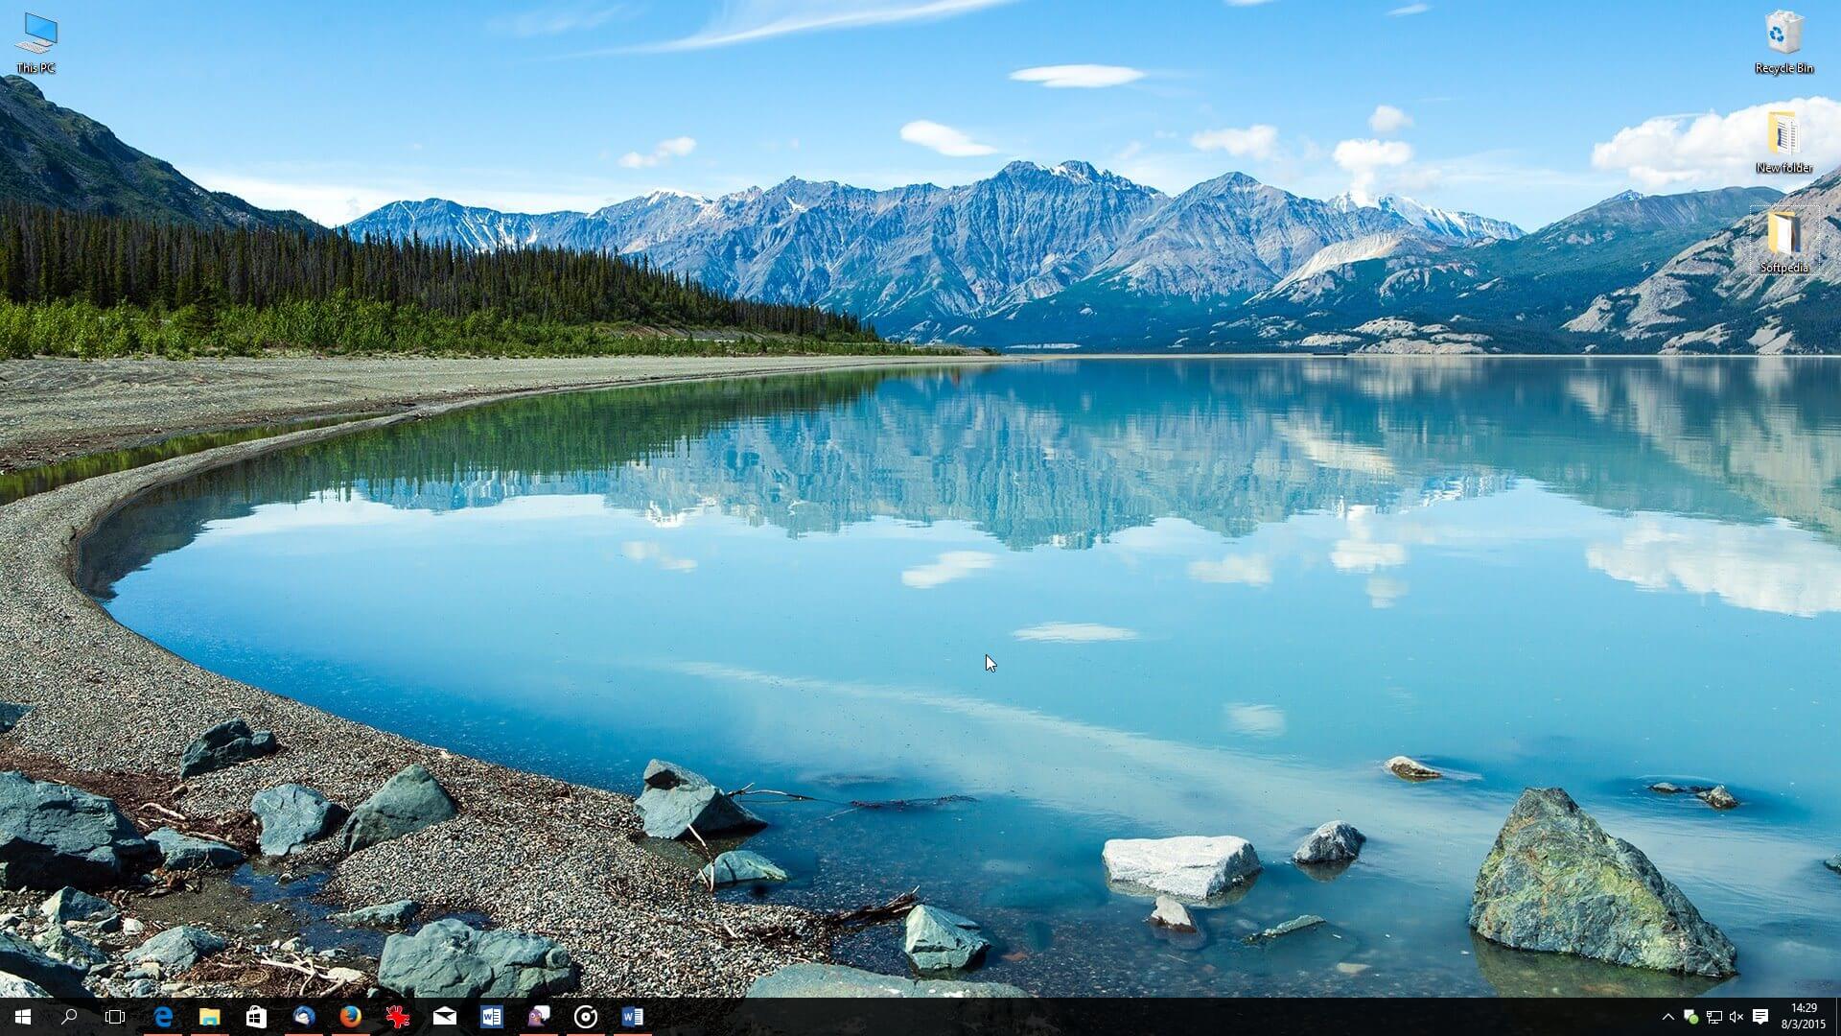Click the red splat IrfanView taskbar icon

pos(398,1017)
